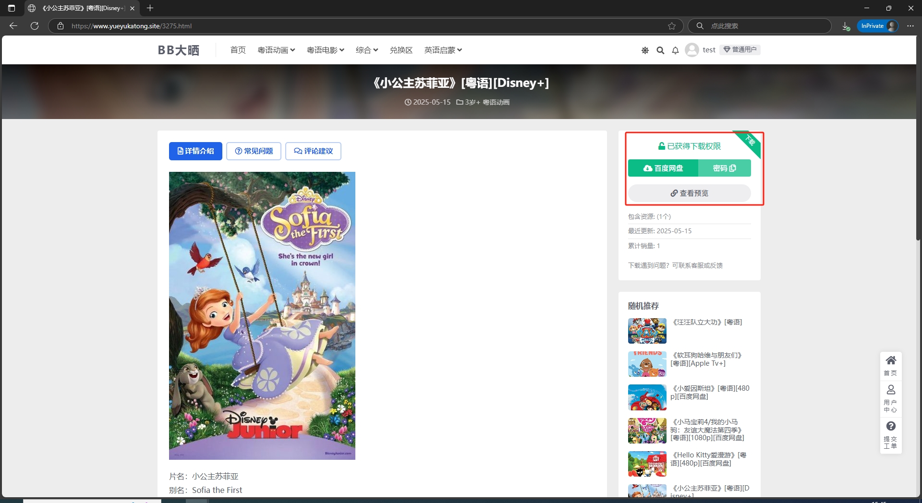Click floating 用户中心 user icon
This screenshot has width=922, height=503.
891,398
